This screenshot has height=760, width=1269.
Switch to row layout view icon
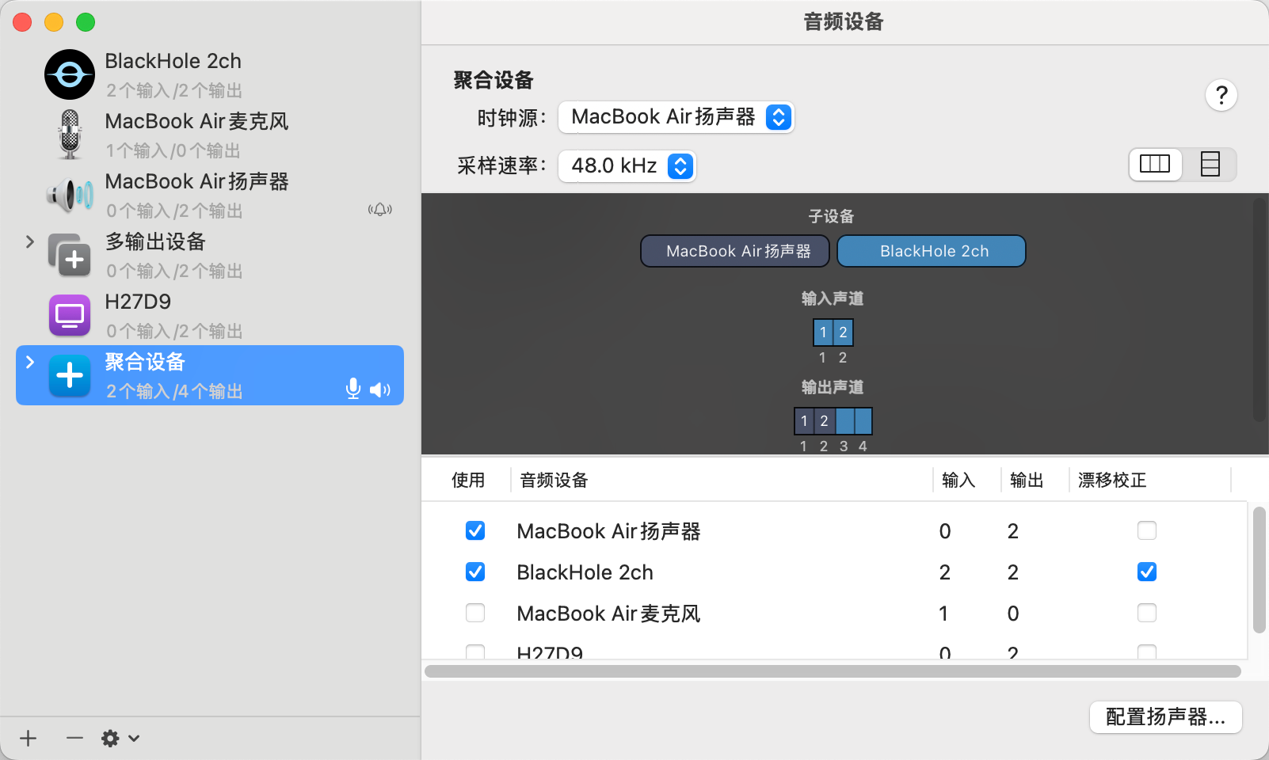point(1210,165)
